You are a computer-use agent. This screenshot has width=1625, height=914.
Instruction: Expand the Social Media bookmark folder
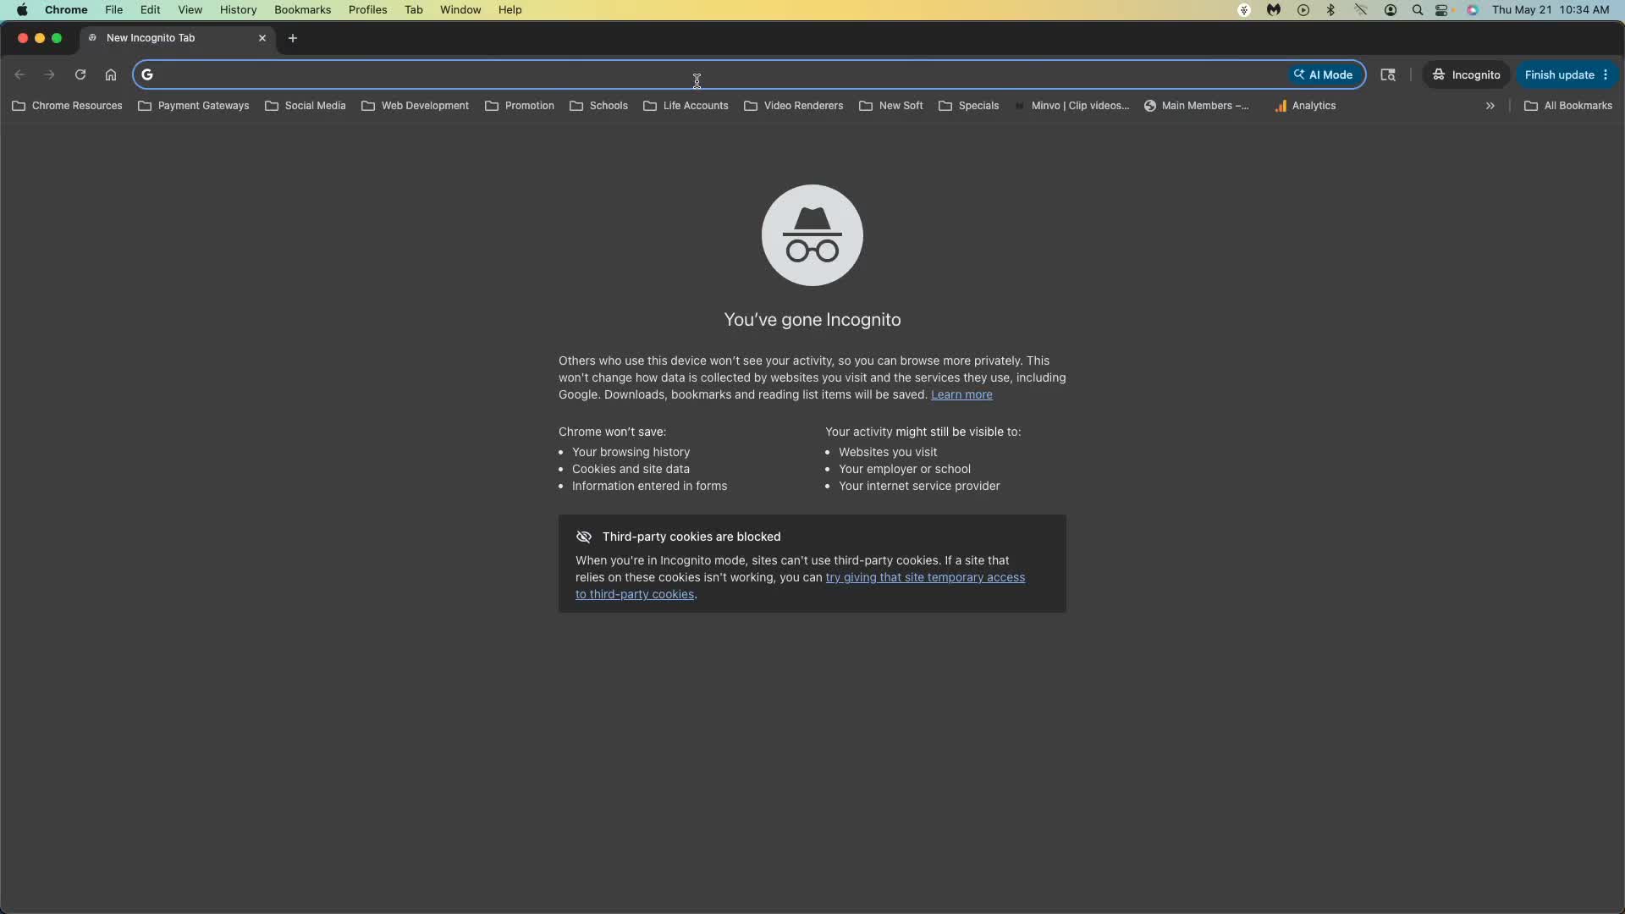coord(306,106)
